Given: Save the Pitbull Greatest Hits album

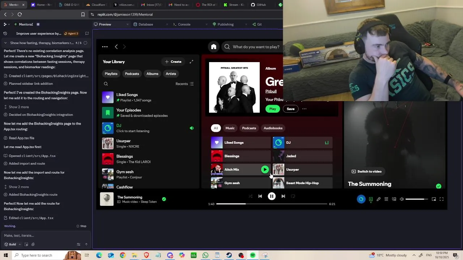Looking at the screenshot, I should (290, 109).
